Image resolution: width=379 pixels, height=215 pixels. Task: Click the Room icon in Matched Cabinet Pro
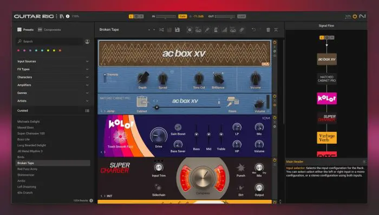(232, 102)
